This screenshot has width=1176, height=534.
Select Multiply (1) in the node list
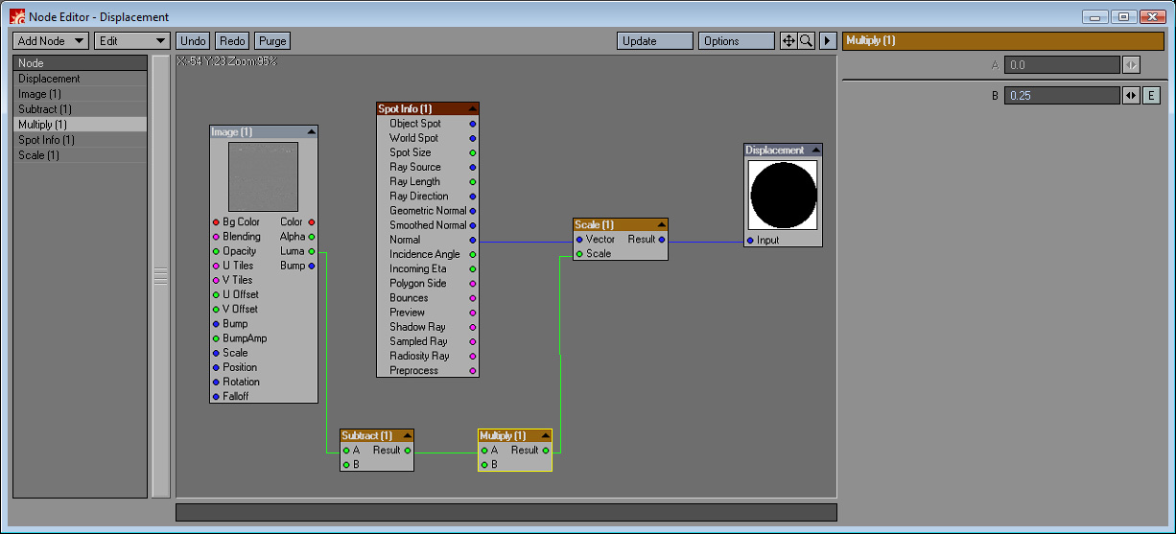[80, 125]
